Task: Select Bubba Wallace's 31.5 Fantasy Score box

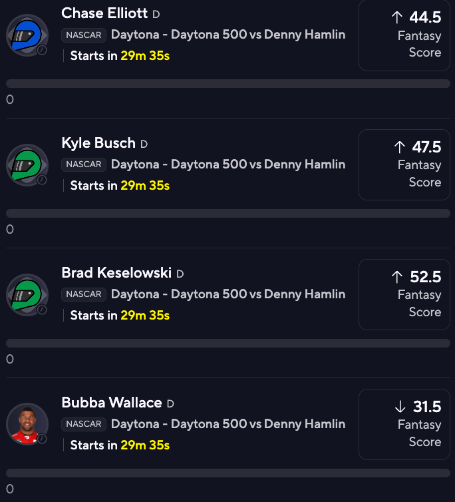Action: tap(404, 424)
